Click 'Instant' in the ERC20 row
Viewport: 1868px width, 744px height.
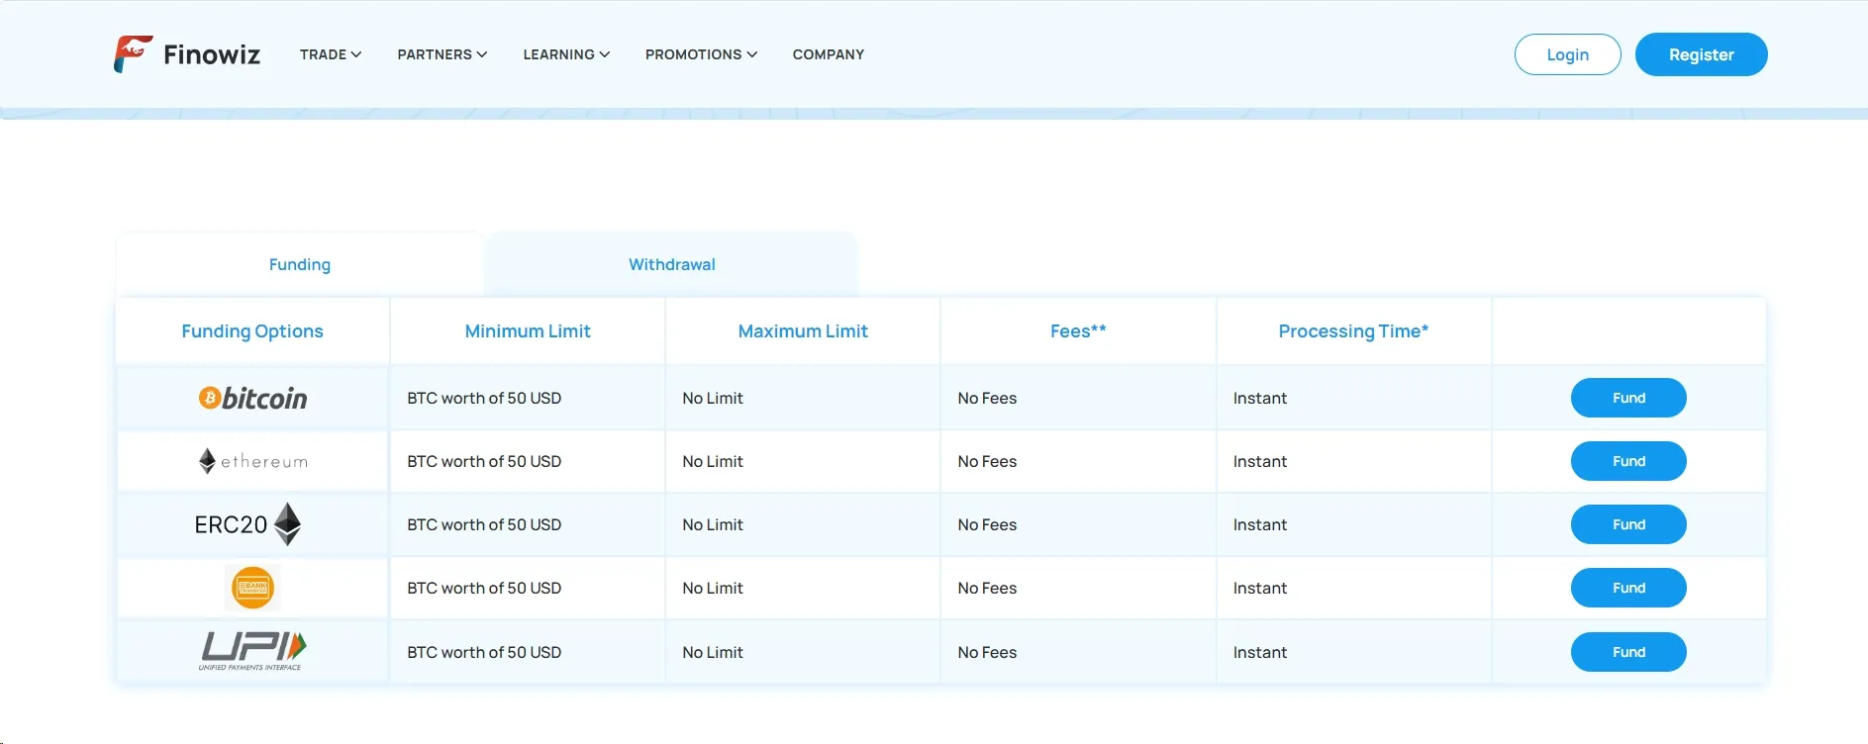point(1260,524)
